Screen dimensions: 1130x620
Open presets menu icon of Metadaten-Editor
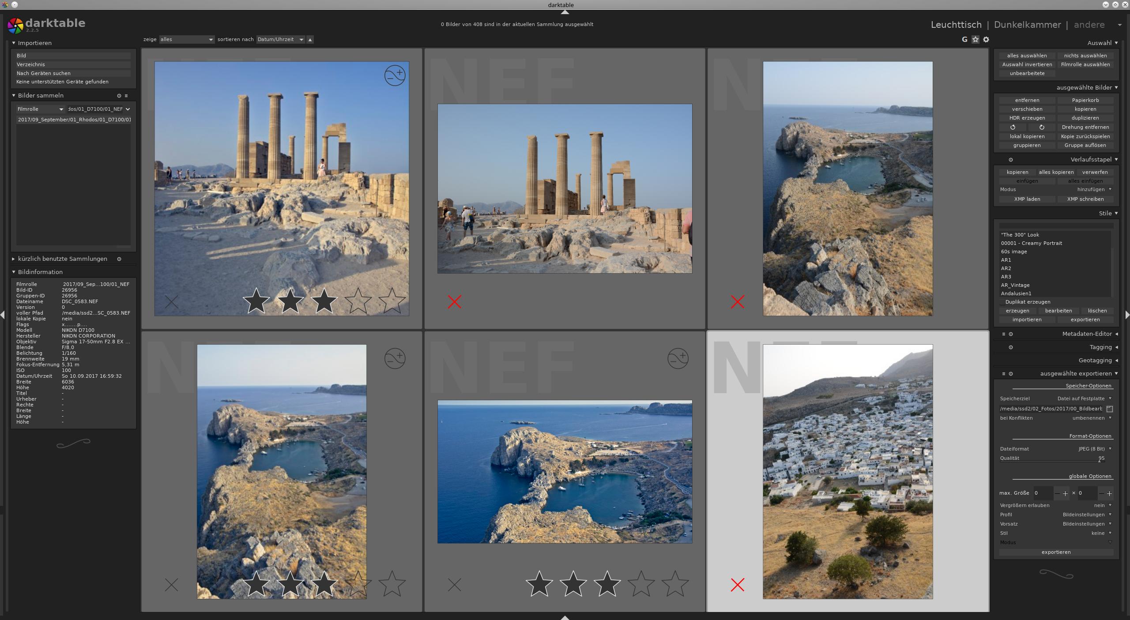pos(1003,334)
